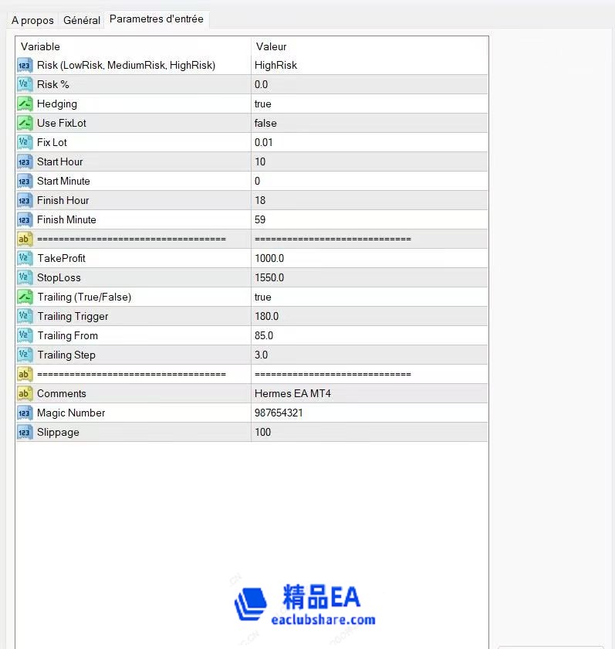This screenshot has width=615, height=649.
Task: Click the boolean icon beside Hedging
Action: 25,104
